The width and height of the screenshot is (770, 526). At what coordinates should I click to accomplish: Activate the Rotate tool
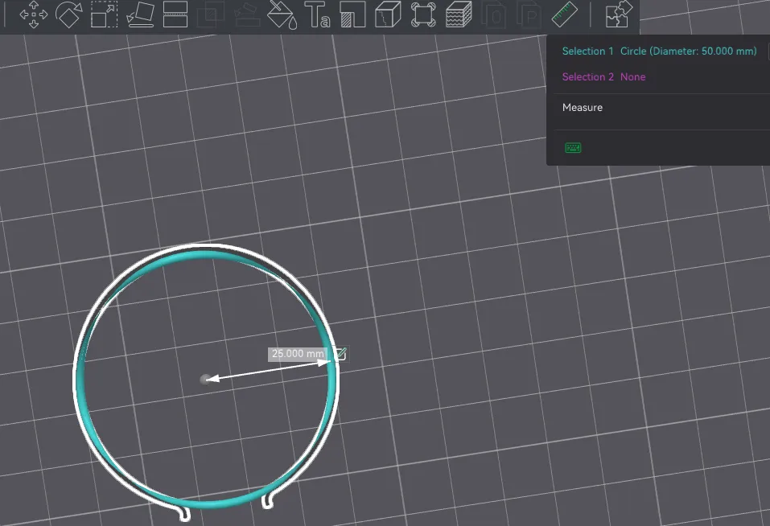point(68,14)
